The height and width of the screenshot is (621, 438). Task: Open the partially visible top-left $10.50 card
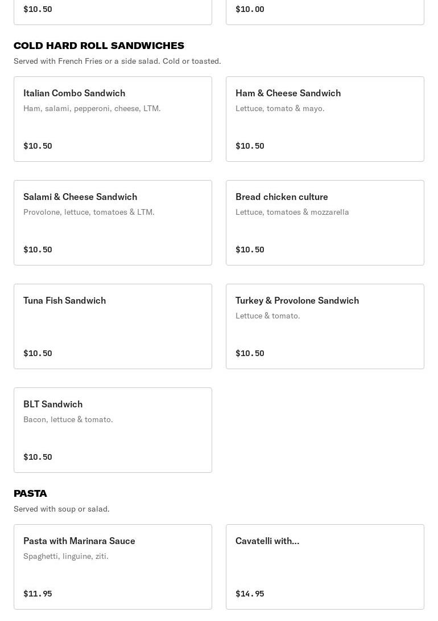[113, 13]
